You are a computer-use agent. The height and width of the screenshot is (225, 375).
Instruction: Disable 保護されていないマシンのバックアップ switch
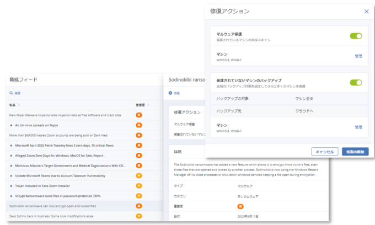(356, 83)
